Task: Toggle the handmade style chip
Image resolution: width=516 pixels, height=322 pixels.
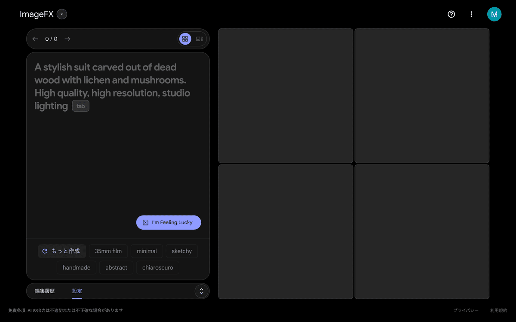Action: pyautogui.click(x=76, y=267)
